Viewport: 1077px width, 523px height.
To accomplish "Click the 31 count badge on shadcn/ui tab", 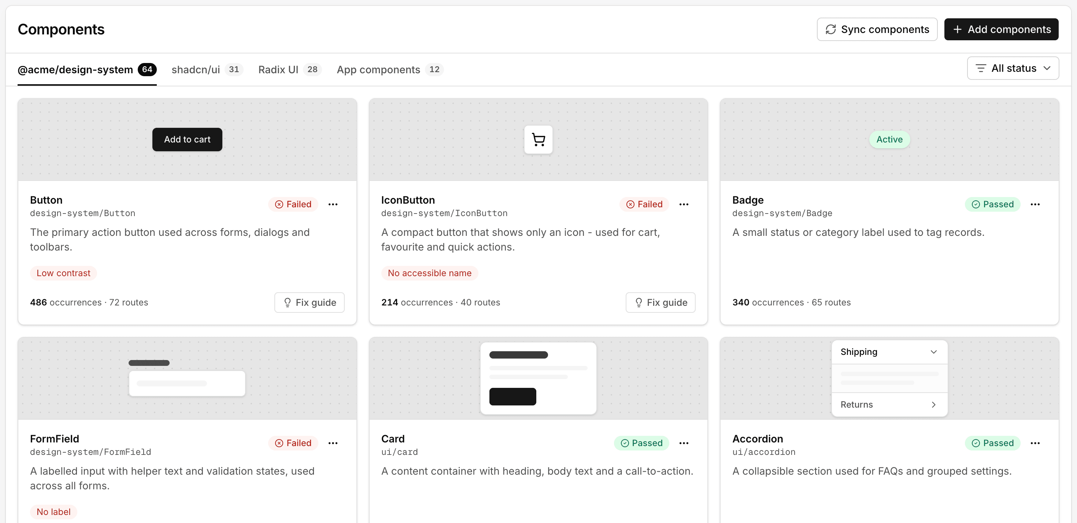I will pos(234,69).
